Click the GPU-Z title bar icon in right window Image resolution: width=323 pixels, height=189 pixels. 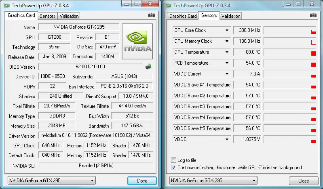click(x=169, y=6)
